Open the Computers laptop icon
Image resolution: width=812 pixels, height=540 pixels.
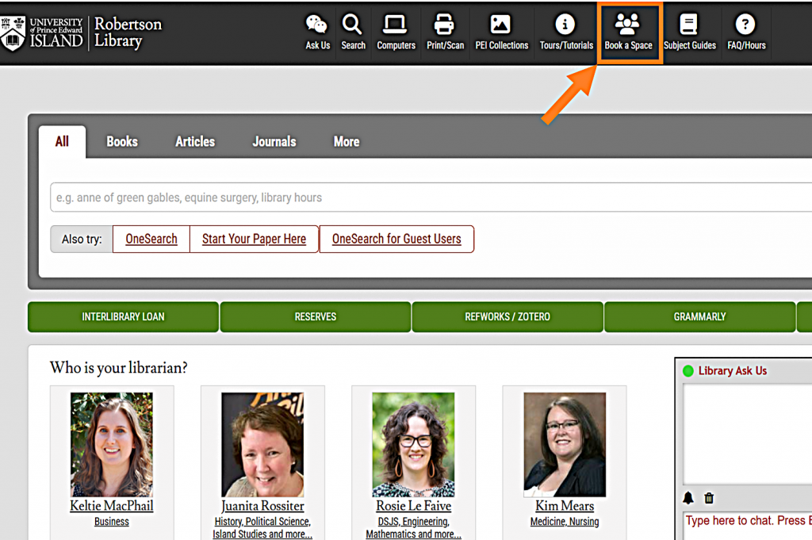(x=396, y=25)
